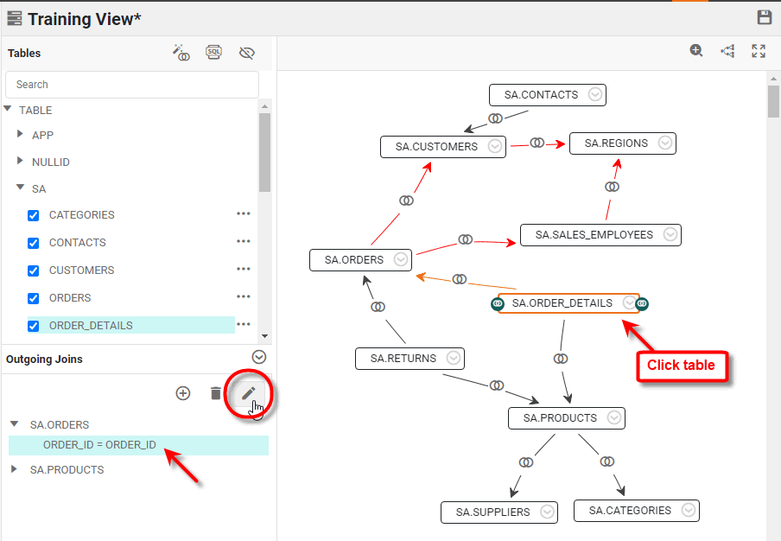Open the auto-join wand icon
Image resolution: width=781 pixels, height=541 pixels.
tap(181, 53)
